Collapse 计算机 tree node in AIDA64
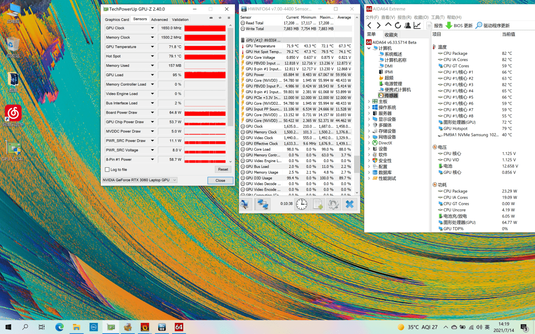The height and width of the screenshot is (334, 535). coord(369,48)
